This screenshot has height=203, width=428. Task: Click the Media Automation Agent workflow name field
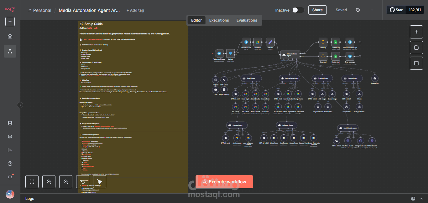89,10
